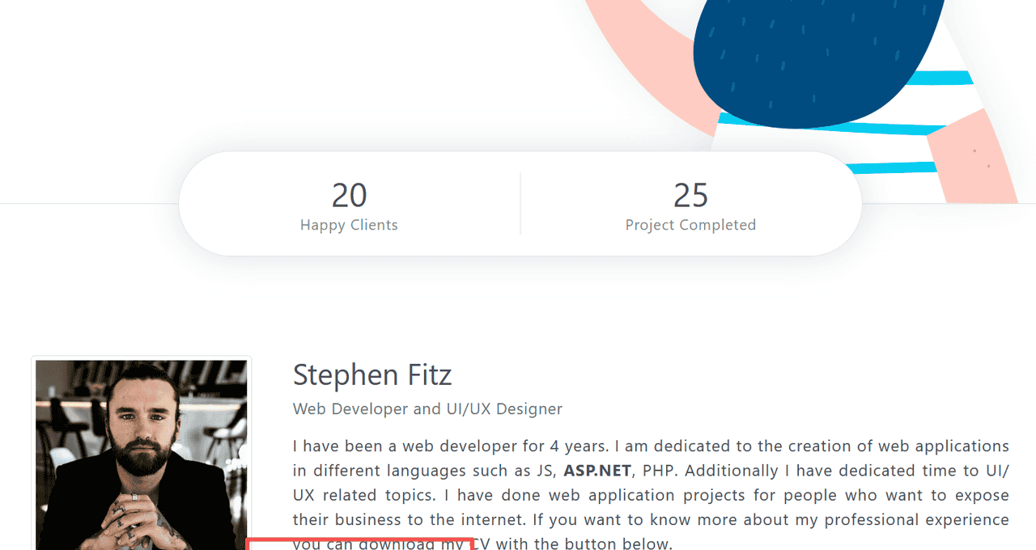Click the Stephen Fitz profile photo
Screen dimensions: 1036x550
point(141,455)
